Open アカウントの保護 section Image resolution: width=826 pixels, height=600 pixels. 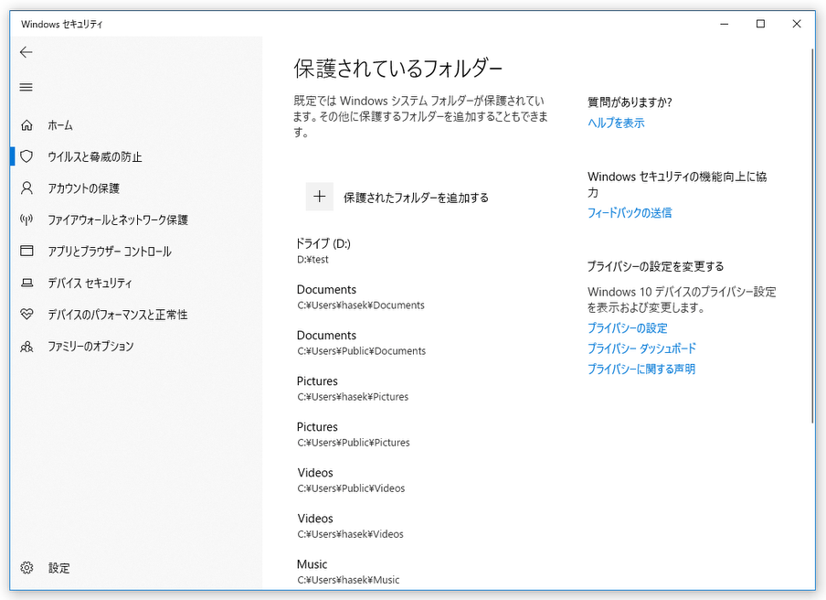coord(84,188)
